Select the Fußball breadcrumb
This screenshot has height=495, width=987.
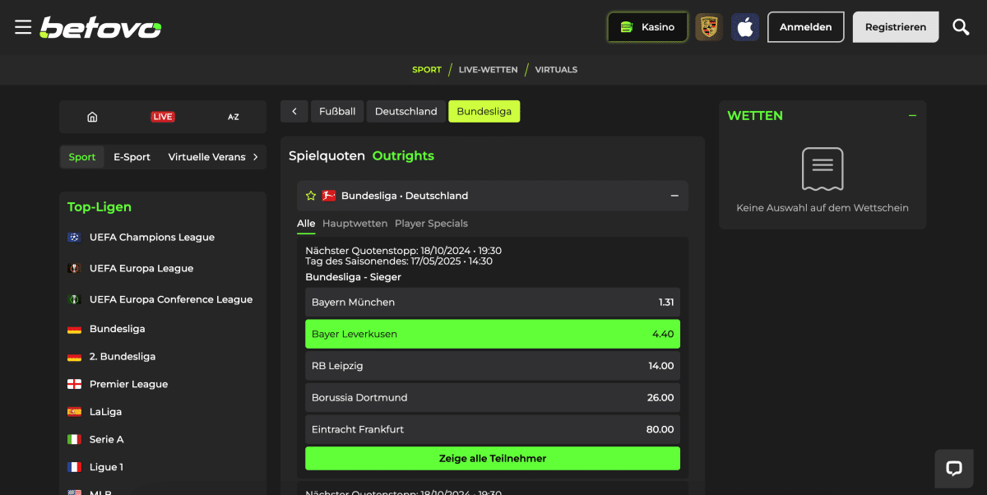point(337,111)
